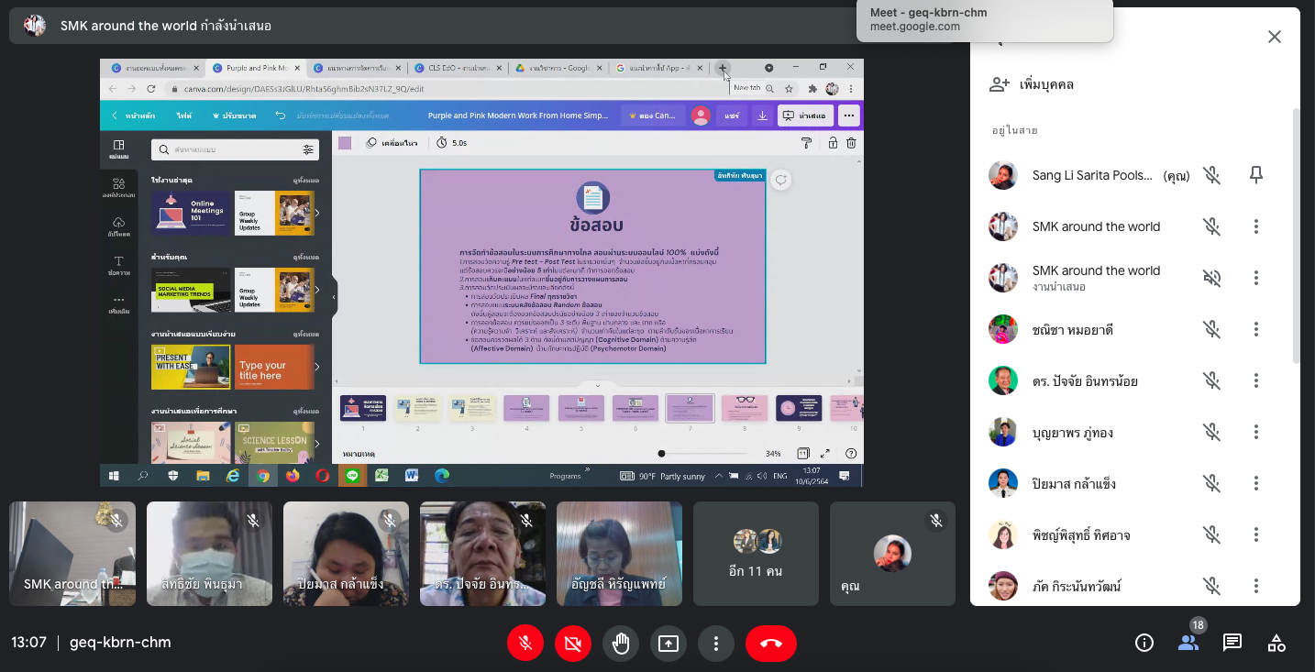Select the people tab showing 18
Screen dimensions: 1315x672
point(1188,643)
